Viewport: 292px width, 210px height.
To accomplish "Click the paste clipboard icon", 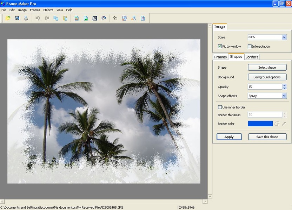I will tap(65, 18).
